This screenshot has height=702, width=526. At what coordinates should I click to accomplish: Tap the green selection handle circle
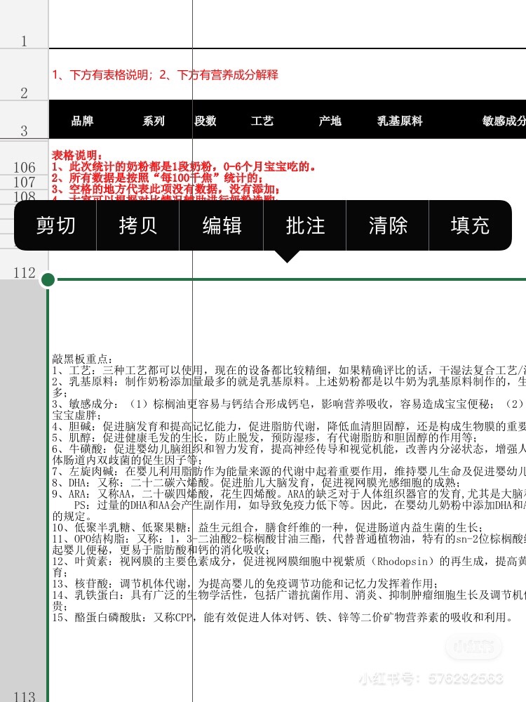point(48,280)
